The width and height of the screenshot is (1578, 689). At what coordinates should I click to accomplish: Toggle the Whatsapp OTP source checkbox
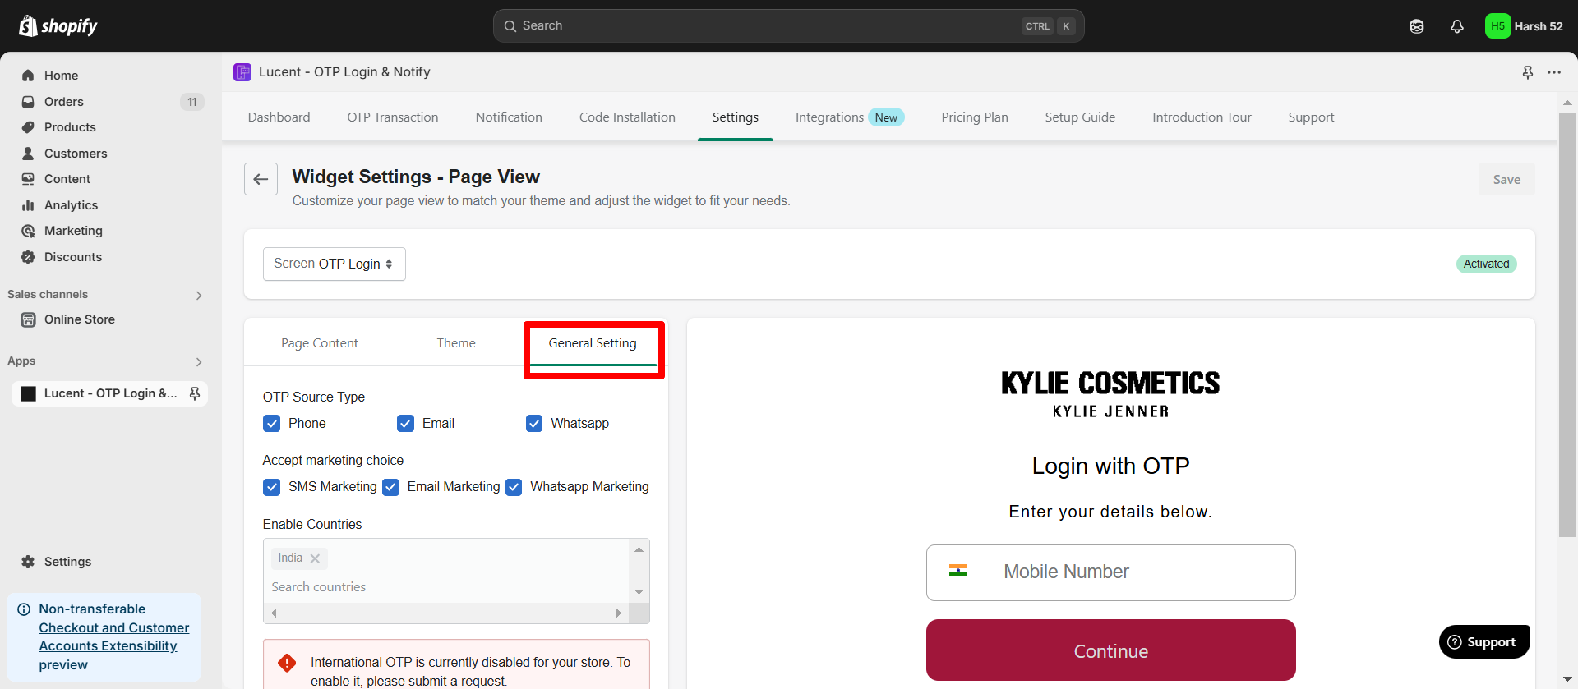click(534, 424)
